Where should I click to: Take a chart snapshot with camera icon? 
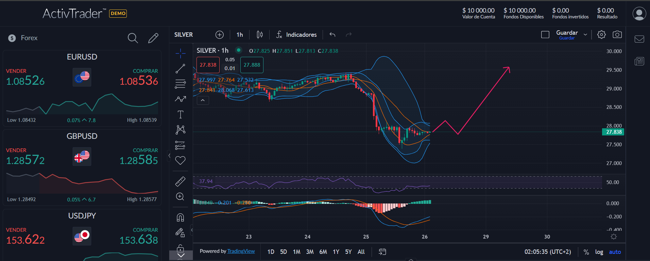click(x=617, y=35)
